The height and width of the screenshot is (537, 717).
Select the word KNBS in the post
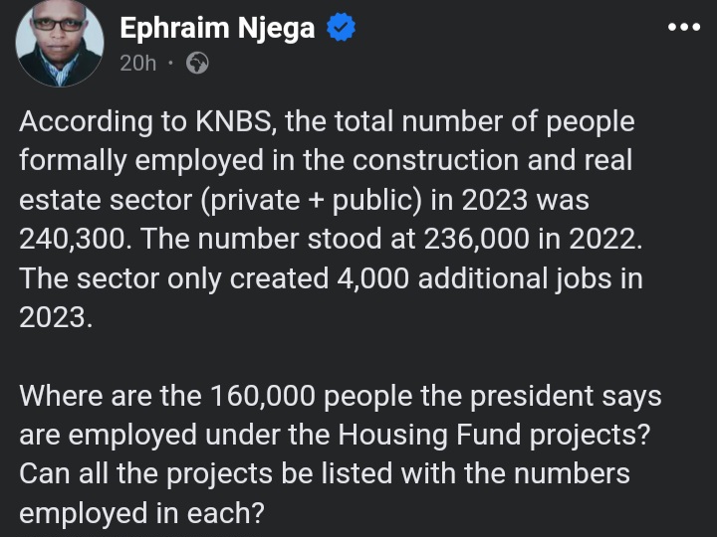(236, 121)
